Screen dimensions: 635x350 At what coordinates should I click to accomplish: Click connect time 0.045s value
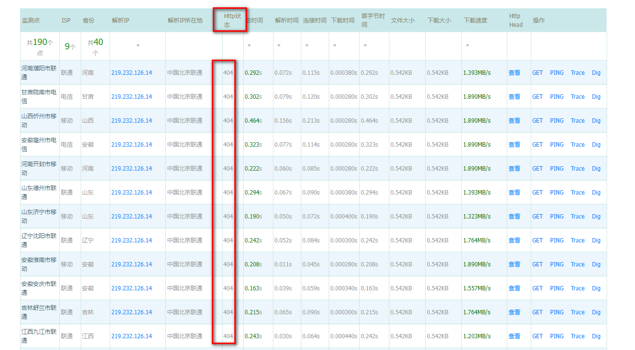(x=311, y=264)
